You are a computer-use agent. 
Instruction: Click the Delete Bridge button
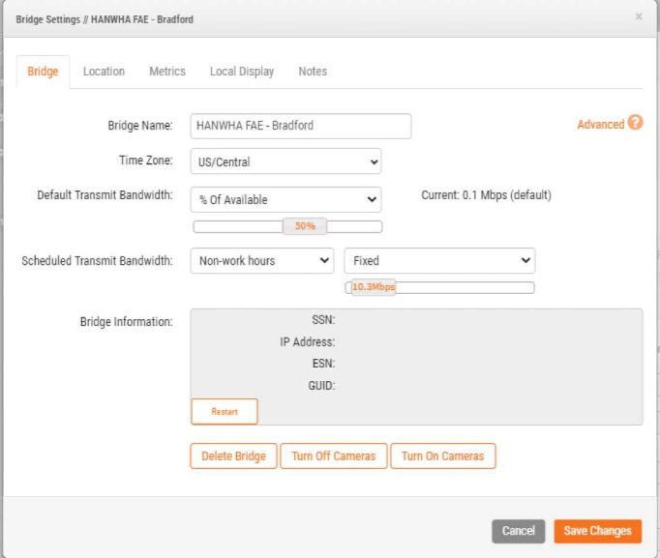(233, 456)
